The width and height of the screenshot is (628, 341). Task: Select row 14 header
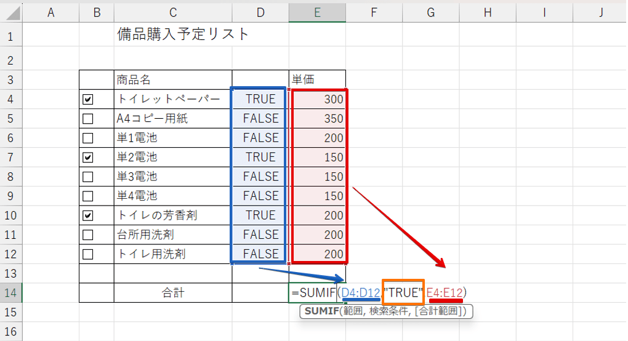click(x=11, y=292)
